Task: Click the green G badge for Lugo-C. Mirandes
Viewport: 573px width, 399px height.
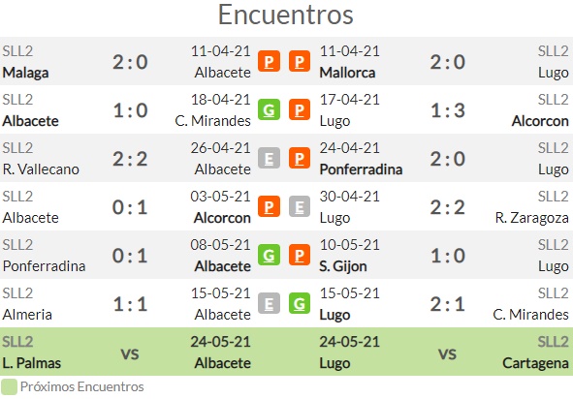Action: 300,304
